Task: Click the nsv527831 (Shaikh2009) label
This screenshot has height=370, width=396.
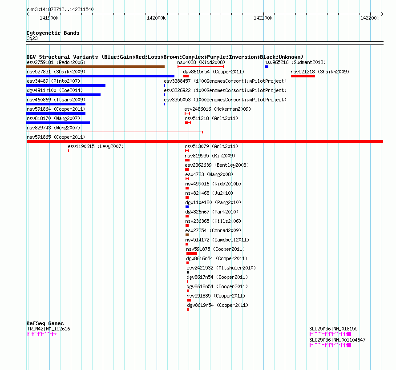Action: tap(56, 72)
